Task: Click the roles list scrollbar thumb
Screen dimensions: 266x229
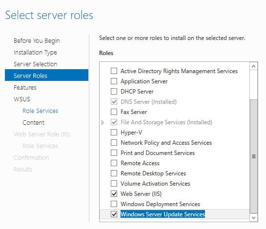Action: pyautogui.click(x=254, y=156)
